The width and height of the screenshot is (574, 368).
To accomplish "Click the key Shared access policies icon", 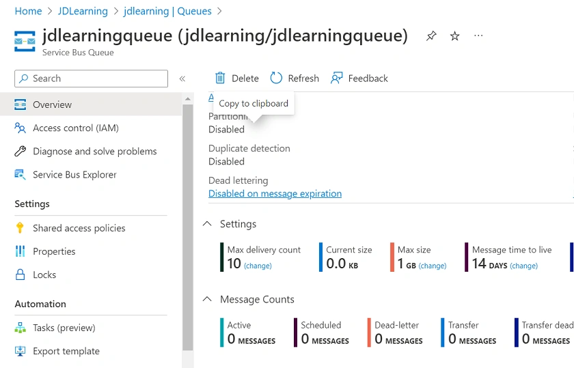I will point(20,228).
